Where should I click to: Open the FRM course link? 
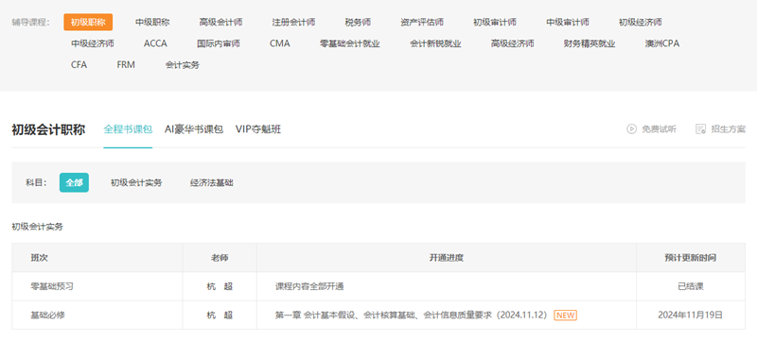point(126,65)
